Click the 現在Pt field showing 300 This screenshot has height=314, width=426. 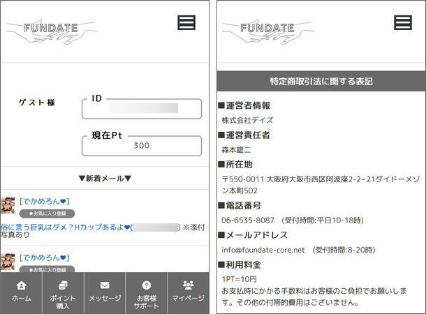pyautogui.click(x=142, y=145)
